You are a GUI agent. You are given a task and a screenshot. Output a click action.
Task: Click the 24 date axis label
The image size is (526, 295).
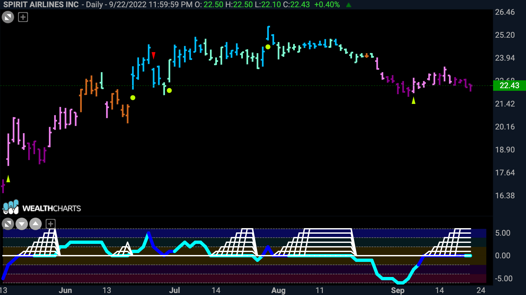481,290
